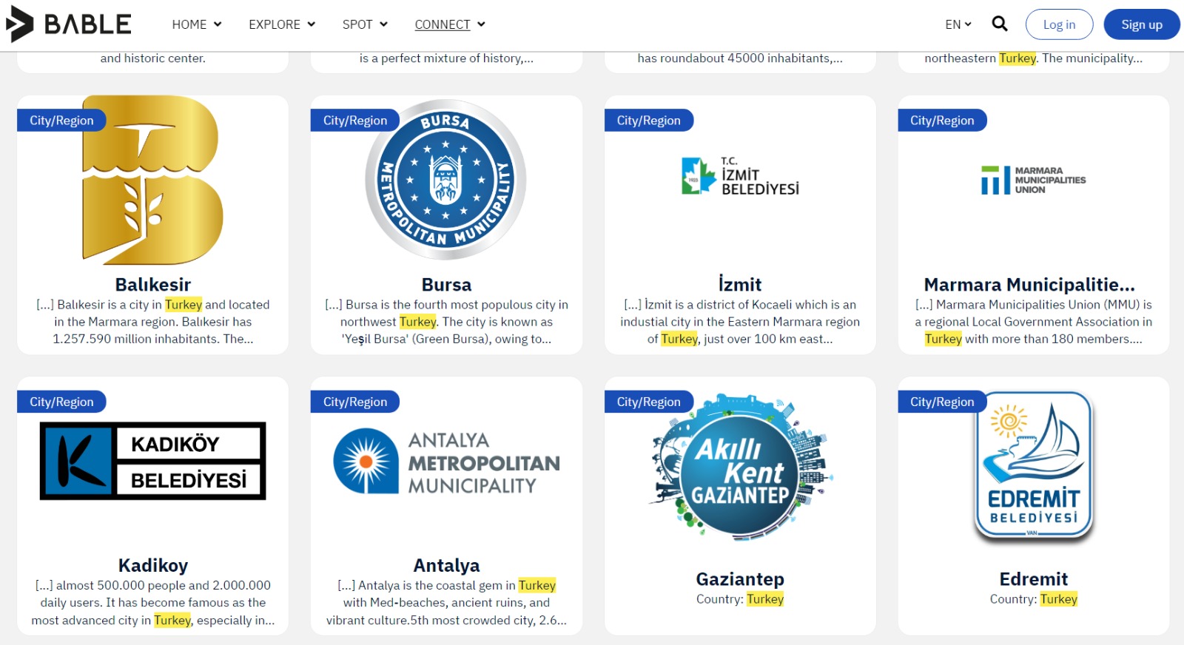The image size is (1184, 645).
Task: Click City/Region tag on Marmara Municipalities card
Action: [942, 121]
